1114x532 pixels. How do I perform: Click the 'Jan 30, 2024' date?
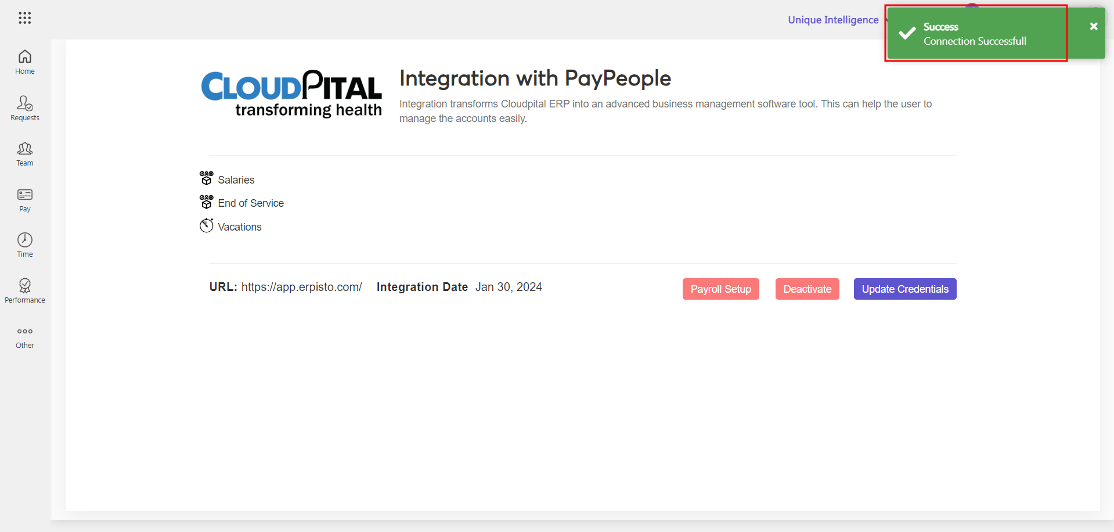(x=509, y=287)
